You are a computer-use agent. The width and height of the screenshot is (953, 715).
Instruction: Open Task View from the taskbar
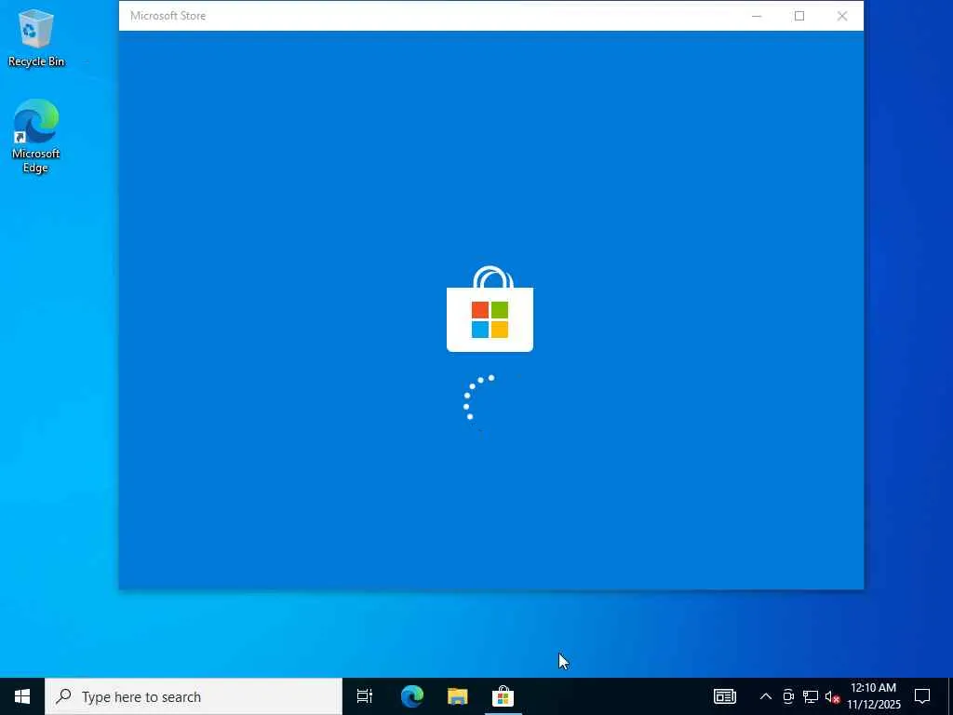point(365,696)
